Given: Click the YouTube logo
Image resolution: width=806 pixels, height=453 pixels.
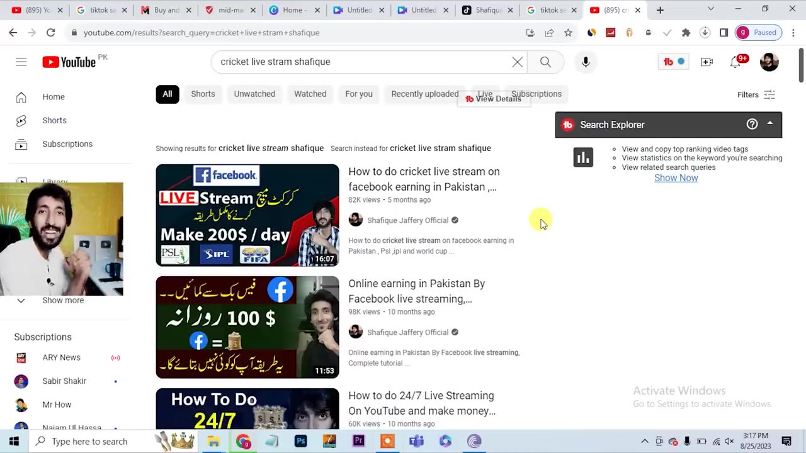Looking at the screenshot, I should (x=69, y=62).
